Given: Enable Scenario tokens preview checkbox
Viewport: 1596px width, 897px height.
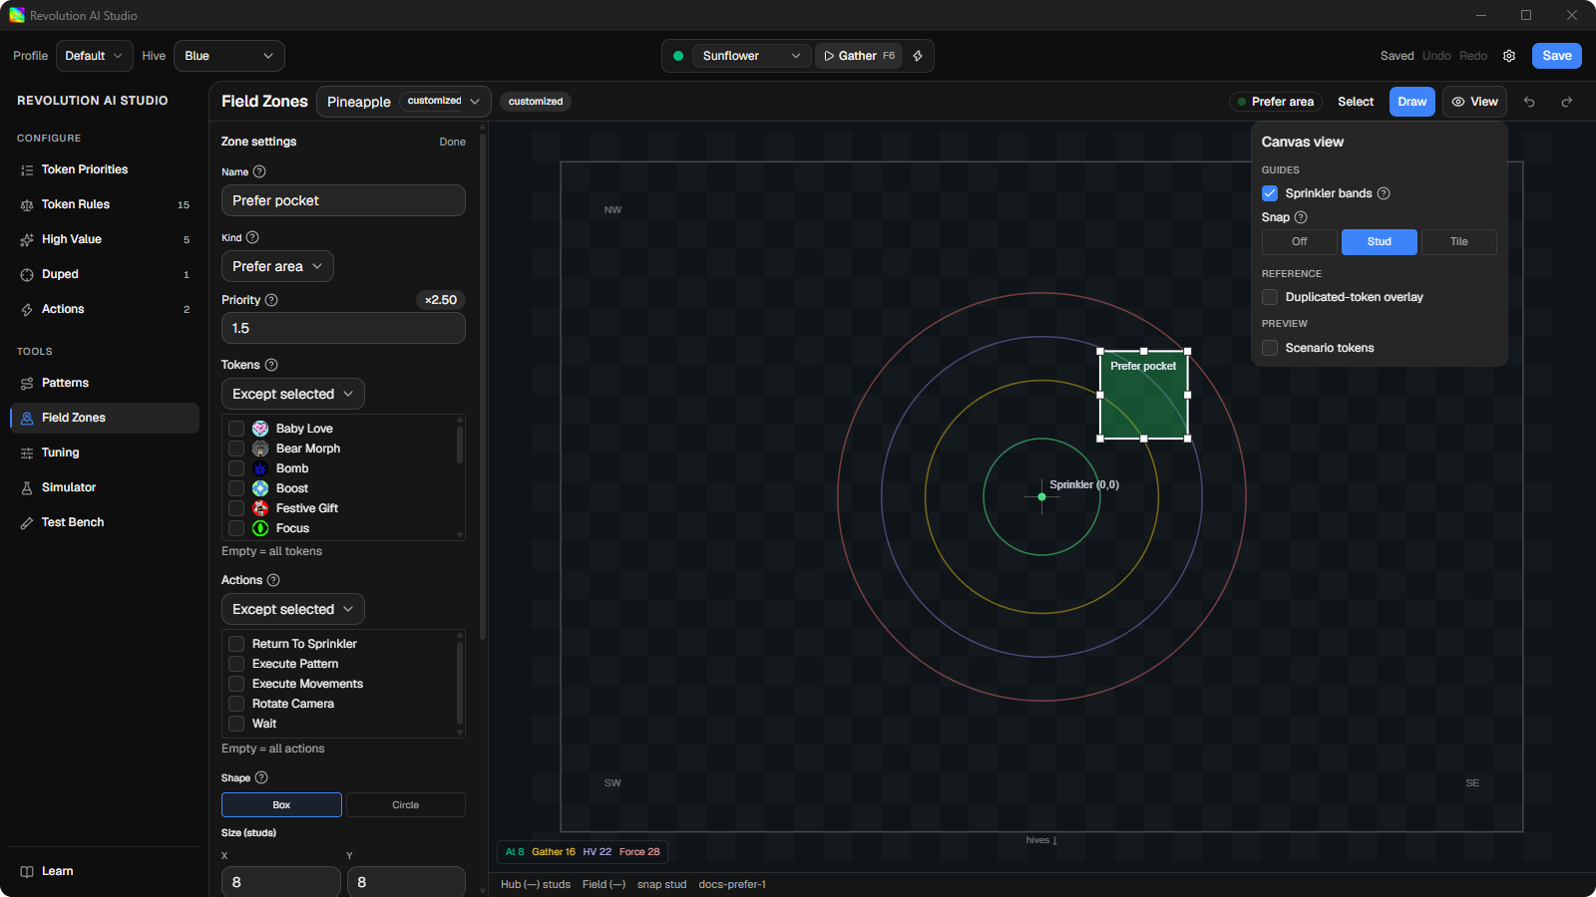Looking at the screenshot, I should [x=1270, y=348].
